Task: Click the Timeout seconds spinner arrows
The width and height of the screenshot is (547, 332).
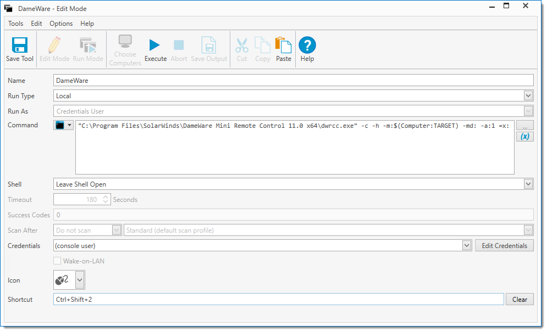Action: tap(106, 200)
